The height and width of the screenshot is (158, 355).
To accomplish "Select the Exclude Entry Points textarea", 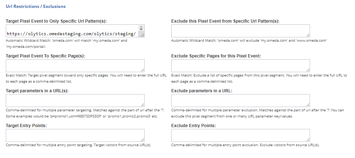I will tap(240, 135).
